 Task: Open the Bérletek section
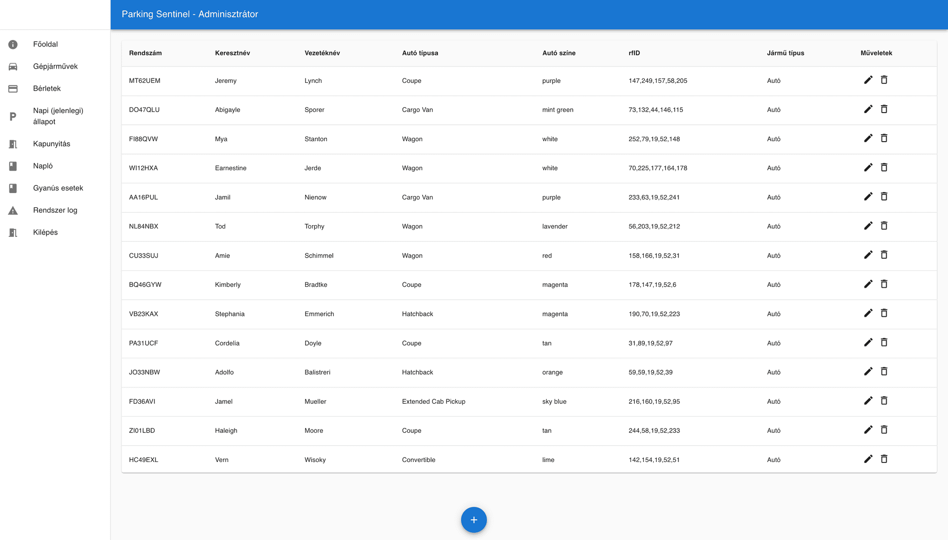click(55, 89)
